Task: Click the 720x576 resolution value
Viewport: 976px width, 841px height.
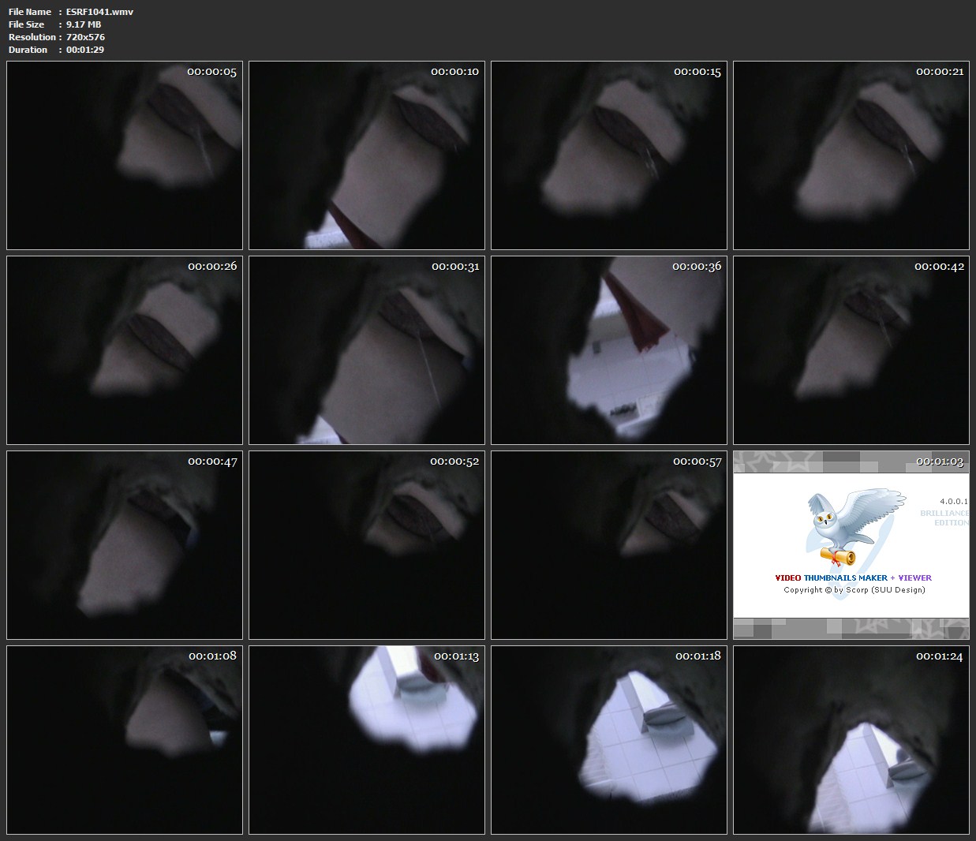Action: pos(85,37)
